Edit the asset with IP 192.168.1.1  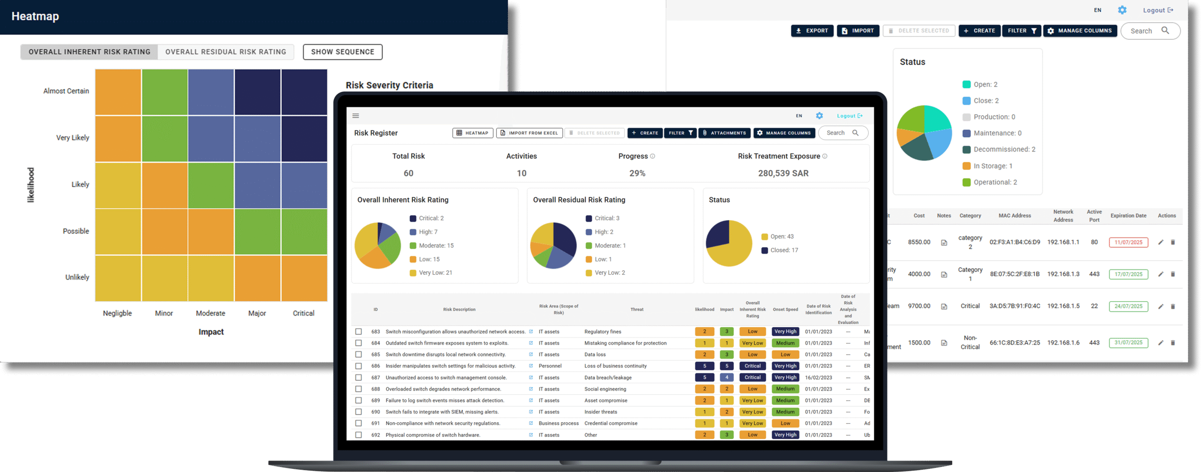pyautogui.click(x=1161, y=242)
